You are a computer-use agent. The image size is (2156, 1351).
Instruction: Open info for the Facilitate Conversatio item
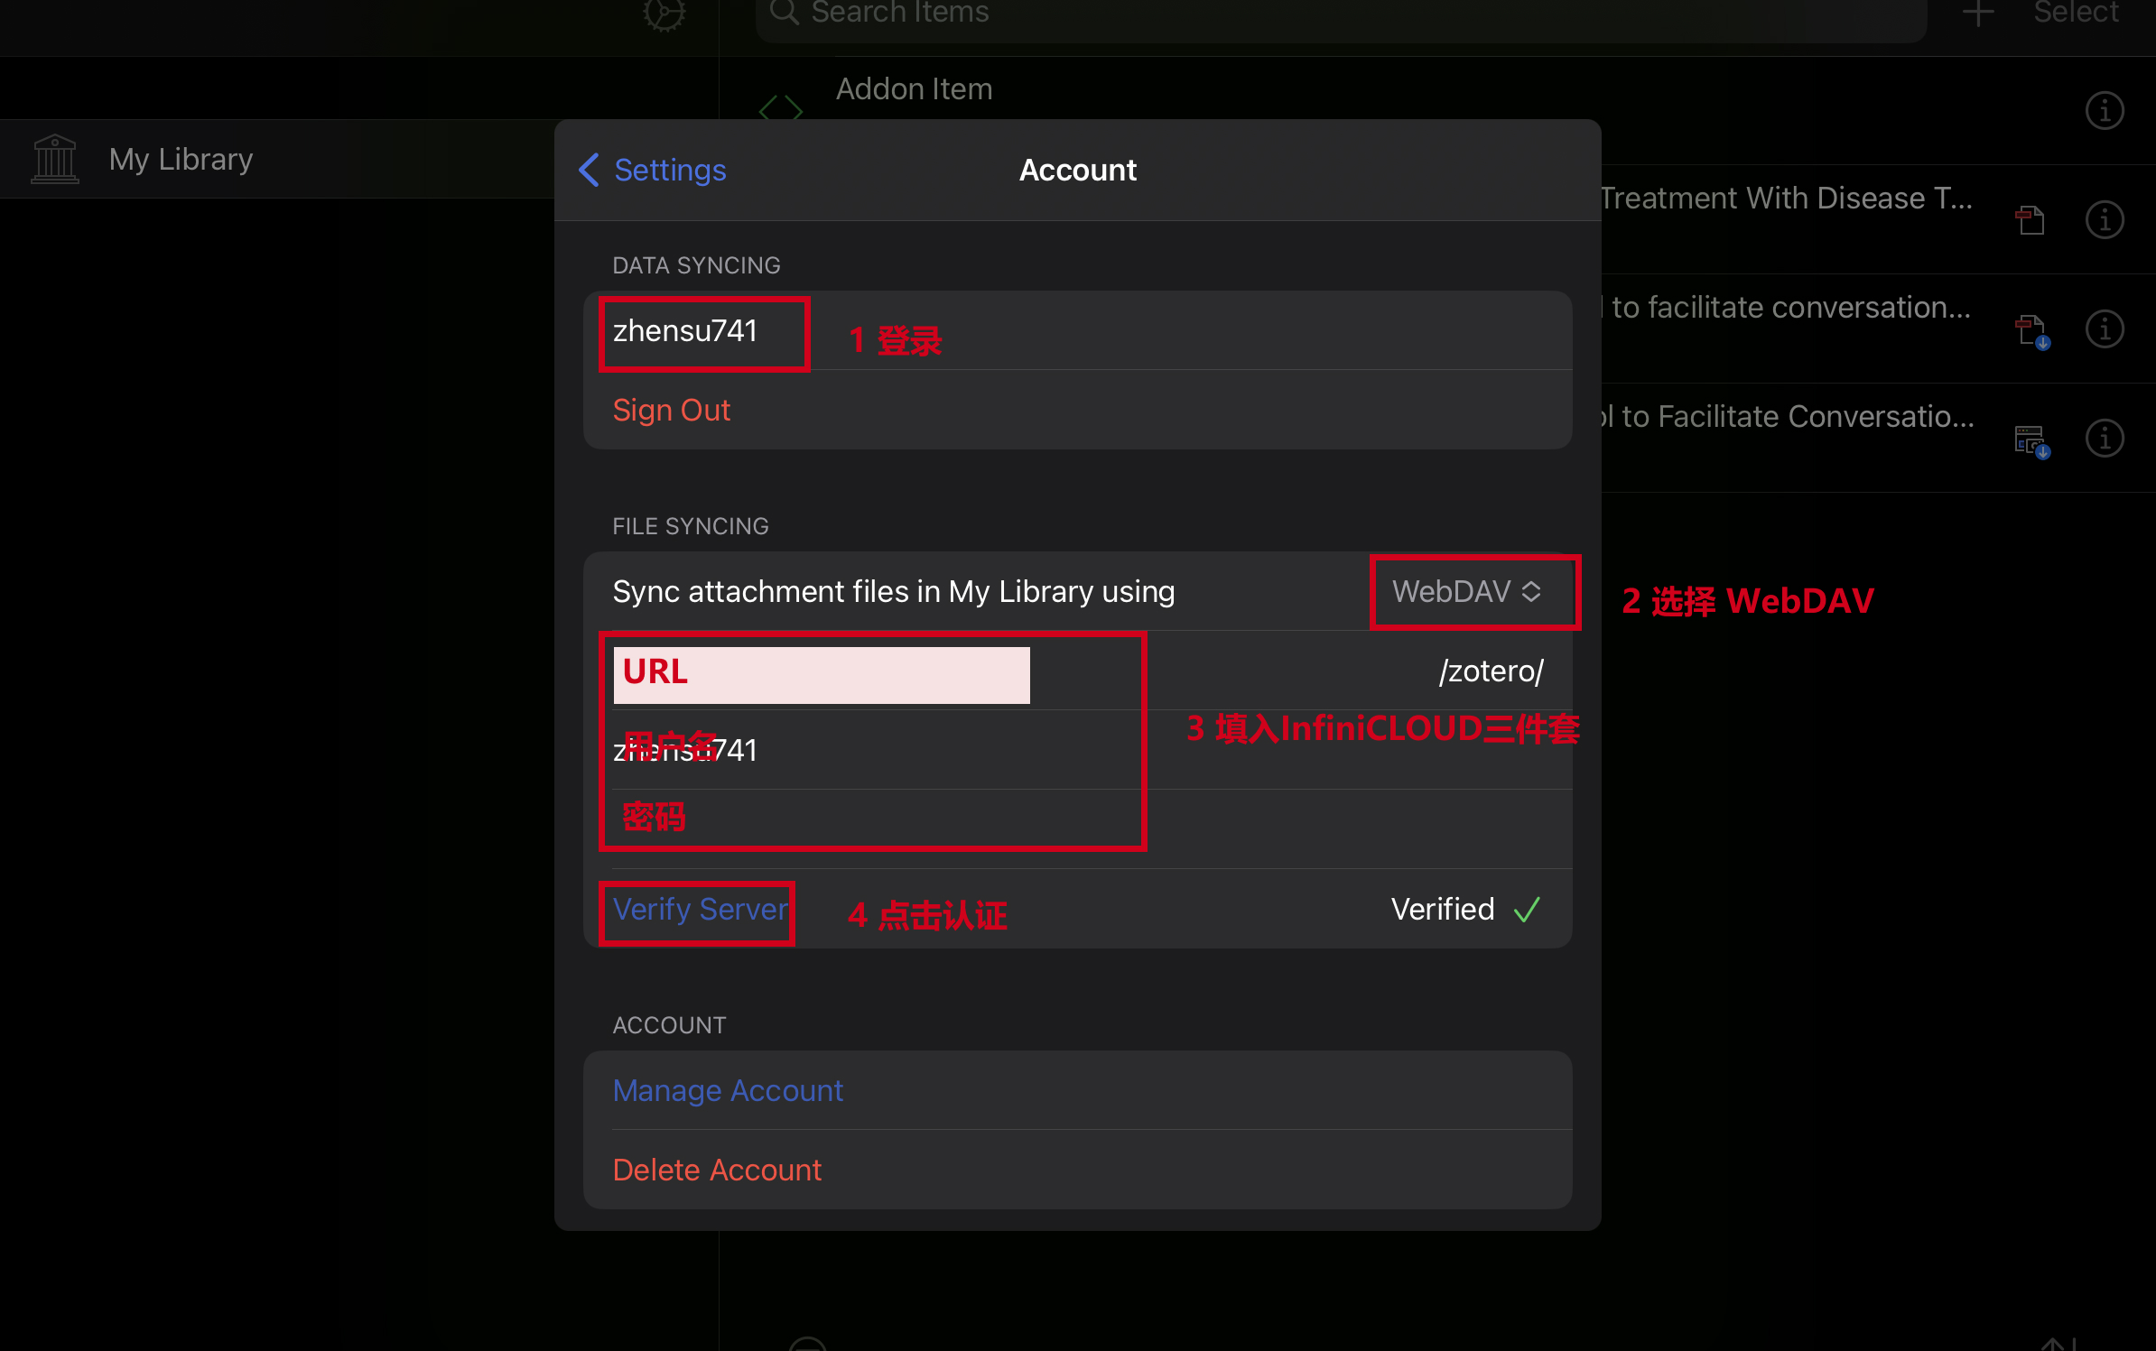(2104, 439)
